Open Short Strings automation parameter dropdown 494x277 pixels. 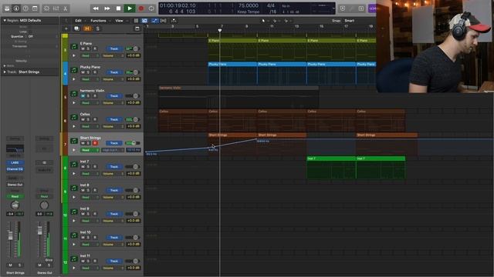tap(113, 150)
